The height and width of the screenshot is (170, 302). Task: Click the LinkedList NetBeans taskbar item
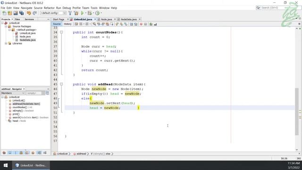[31, 165]
